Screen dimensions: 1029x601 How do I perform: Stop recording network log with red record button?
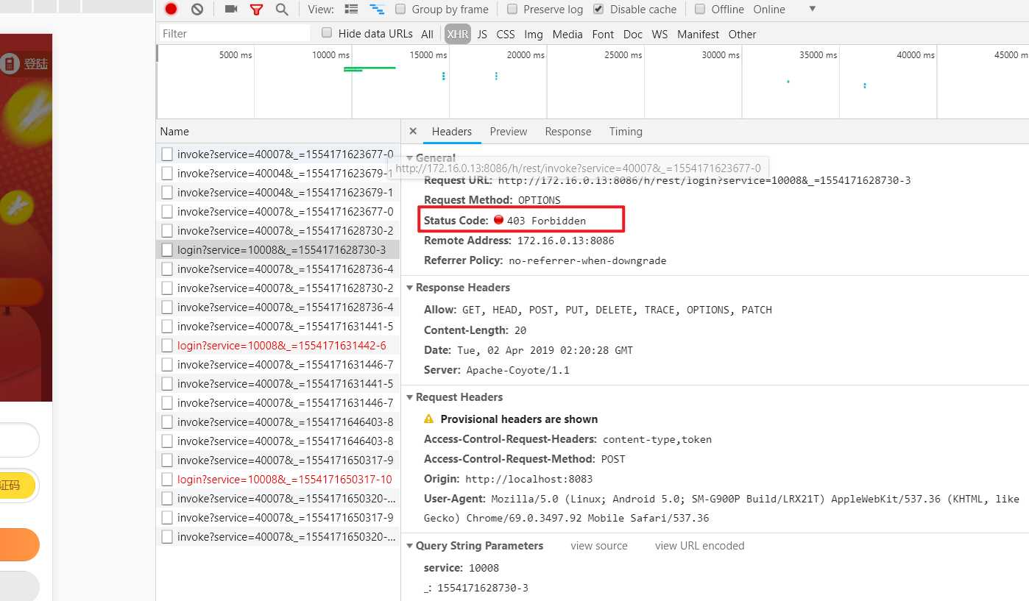click(171, 10)
